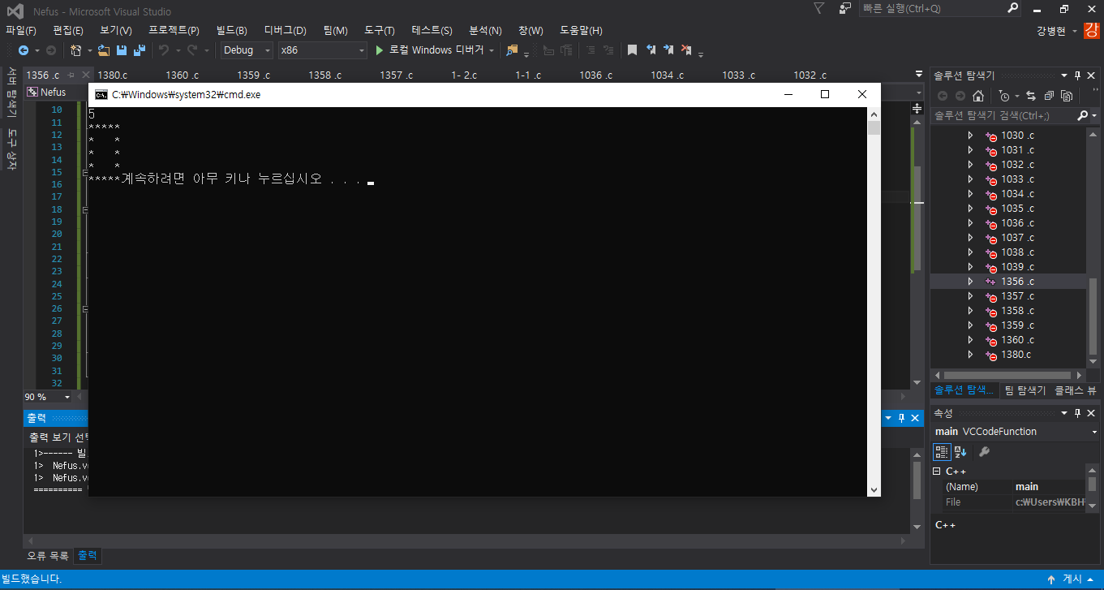Expand the 1030 .c tree node
Viewport: 1104px width, 590px height.
(x=969, y=136)
